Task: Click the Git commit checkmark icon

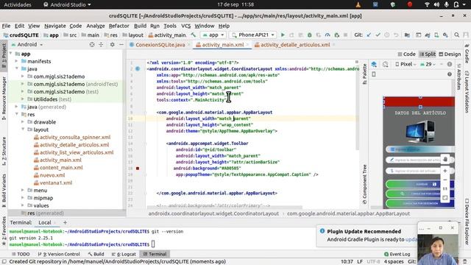Action: [378, 35]
